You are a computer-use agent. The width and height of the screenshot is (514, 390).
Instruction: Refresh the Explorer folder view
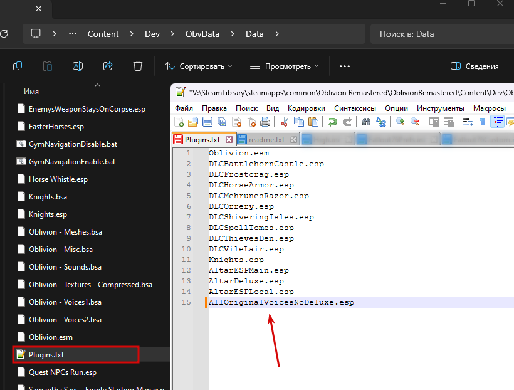point(4,34)
